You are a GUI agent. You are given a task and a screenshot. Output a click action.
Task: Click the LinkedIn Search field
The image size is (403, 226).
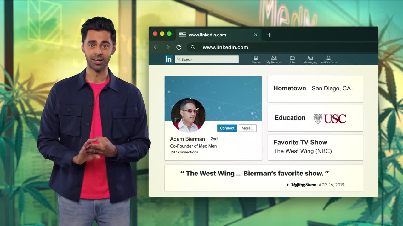207,59
